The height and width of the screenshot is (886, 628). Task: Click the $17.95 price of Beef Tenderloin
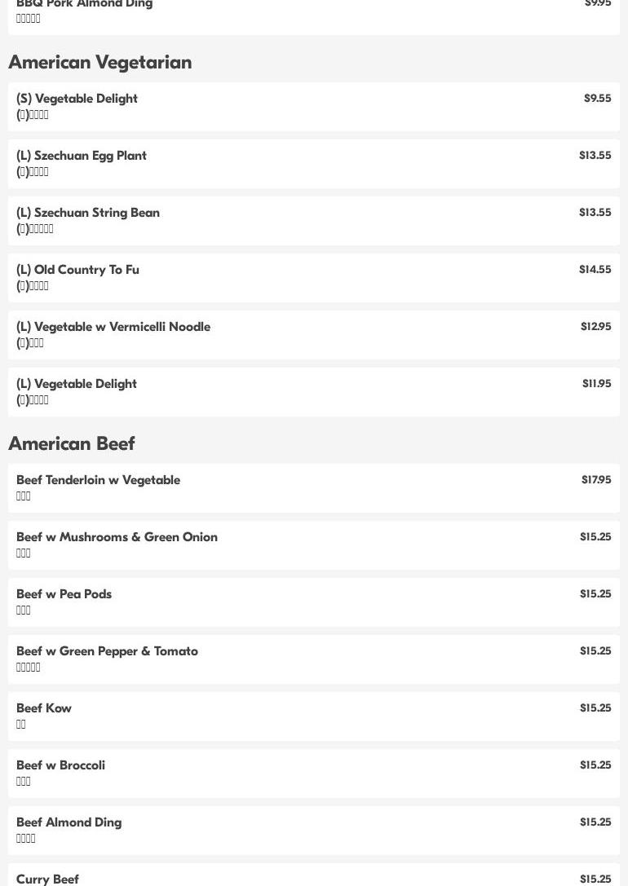pos(595,480)
